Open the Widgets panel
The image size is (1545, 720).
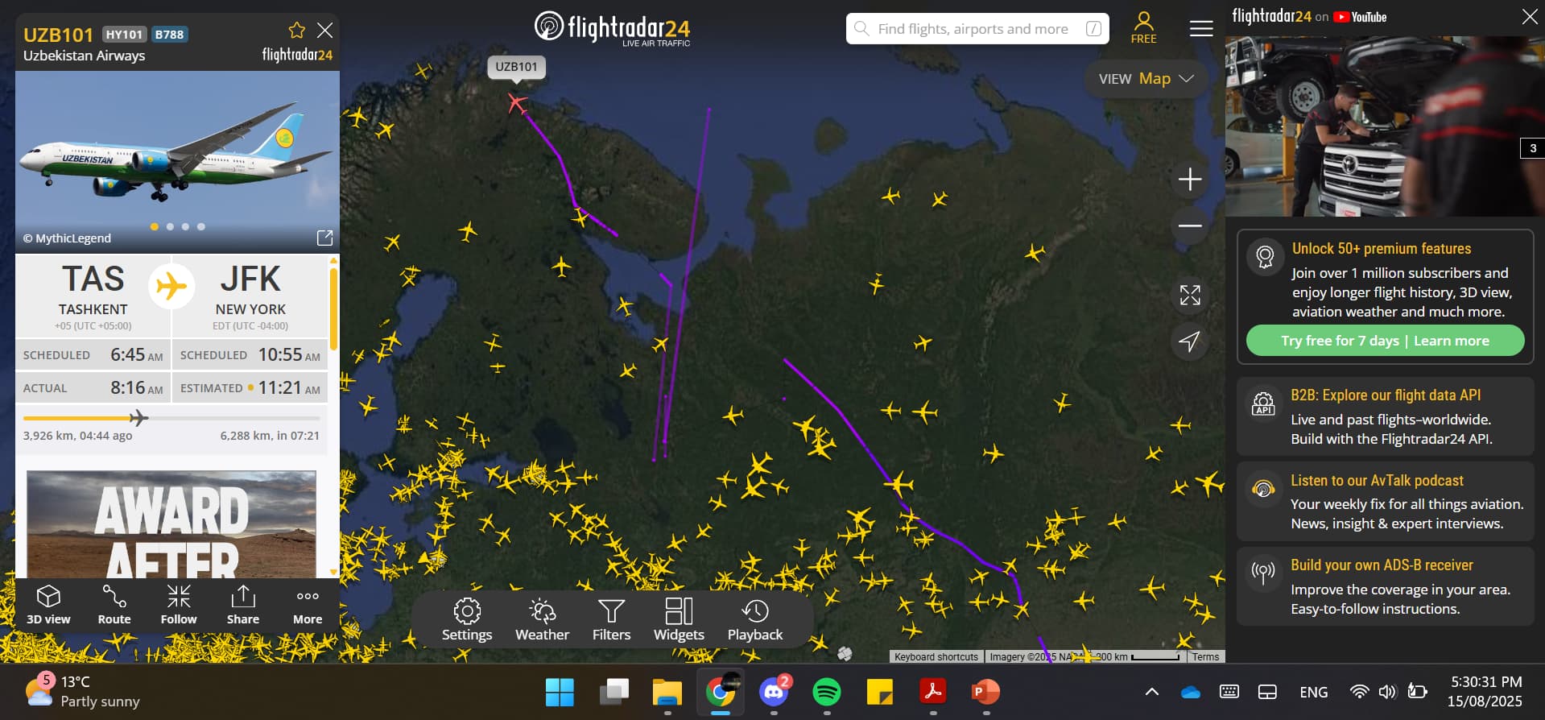[679, 619]
